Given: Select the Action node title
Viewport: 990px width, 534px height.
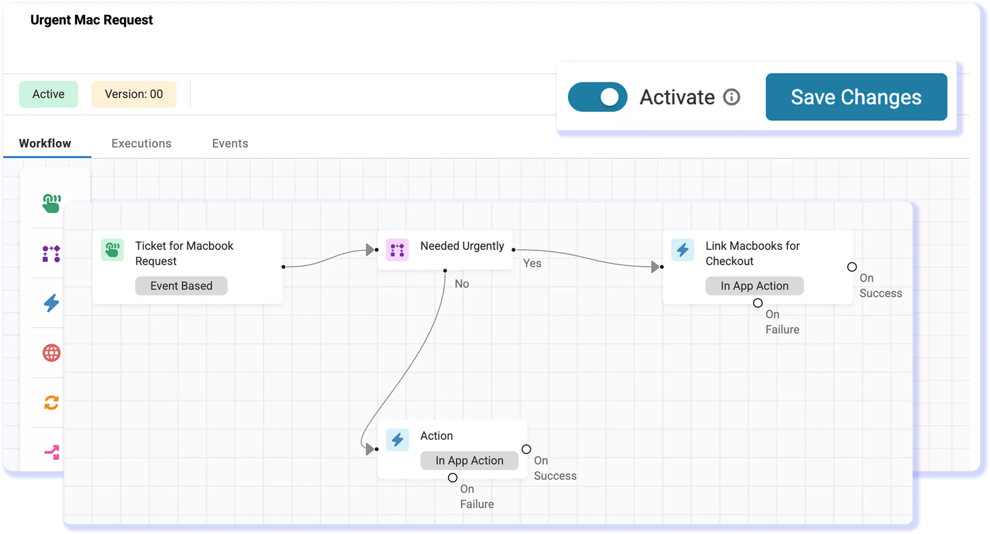Looking at the screenshot, I should [x=436, y=436].
